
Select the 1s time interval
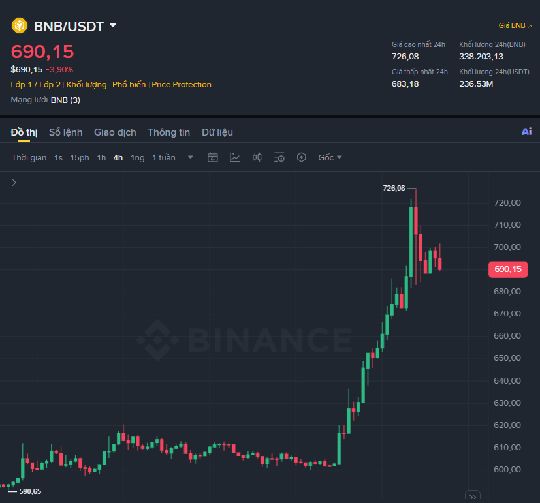(58, 158)
